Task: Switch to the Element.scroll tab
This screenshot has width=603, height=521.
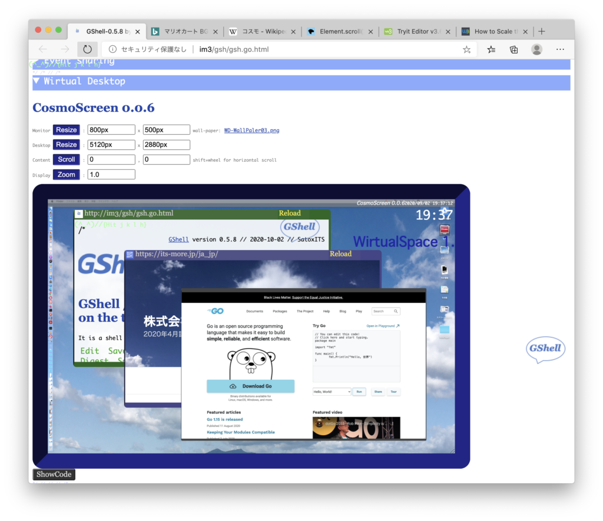Action: (x=340, y=32)
